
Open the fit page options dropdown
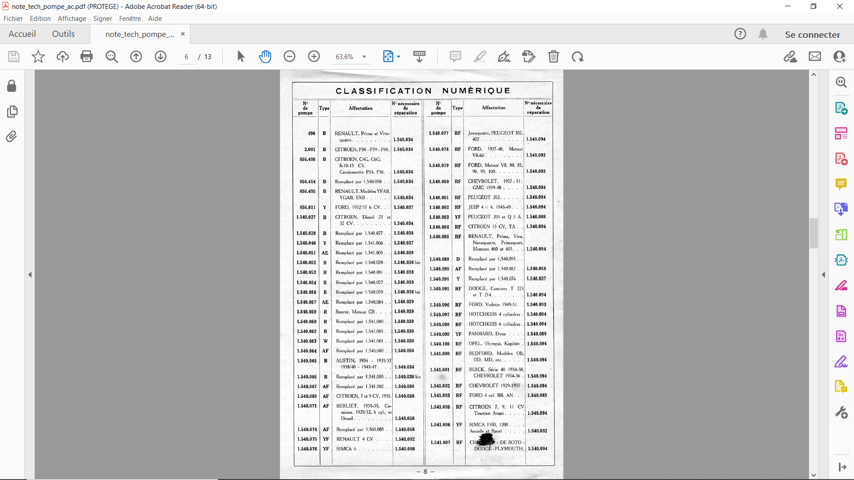click(x=399, y=57)
